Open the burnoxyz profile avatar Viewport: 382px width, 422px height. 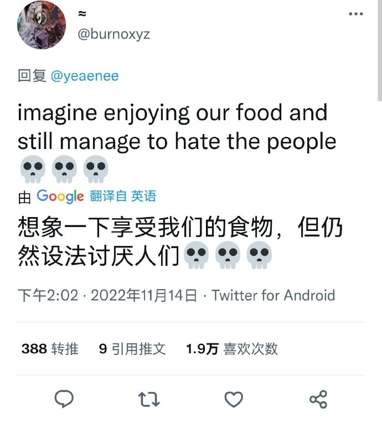[x=42, y=25]
